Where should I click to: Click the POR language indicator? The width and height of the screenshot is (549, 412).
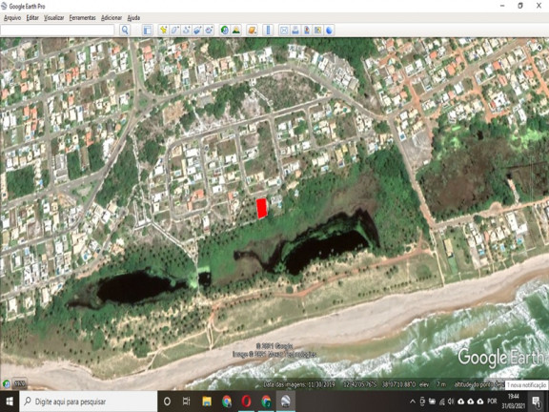(x=492, y=402)
